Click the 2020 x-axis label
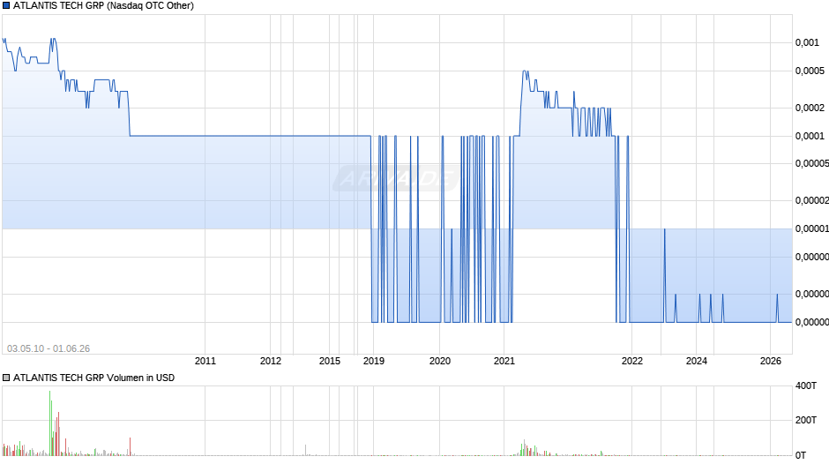829x464 pixels. (x=439, y=361)
